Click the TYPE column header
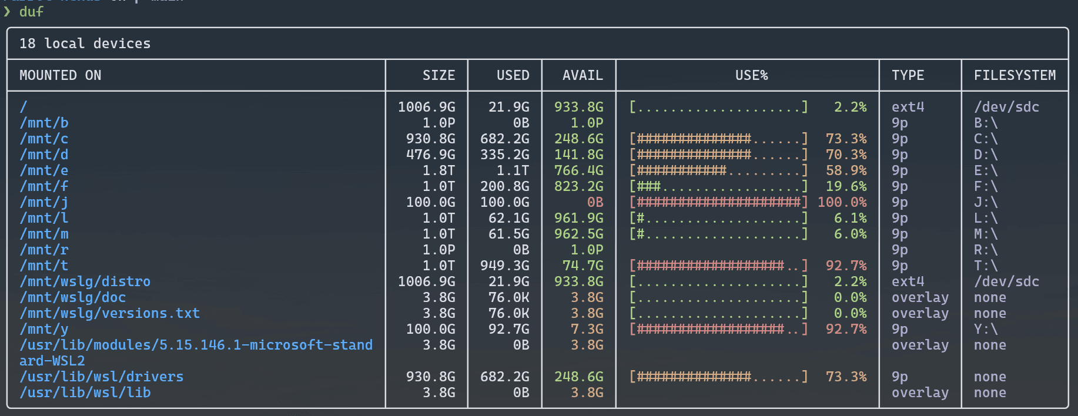Image resolution: width=1078 pixels, height=416 pixels. 908,75
